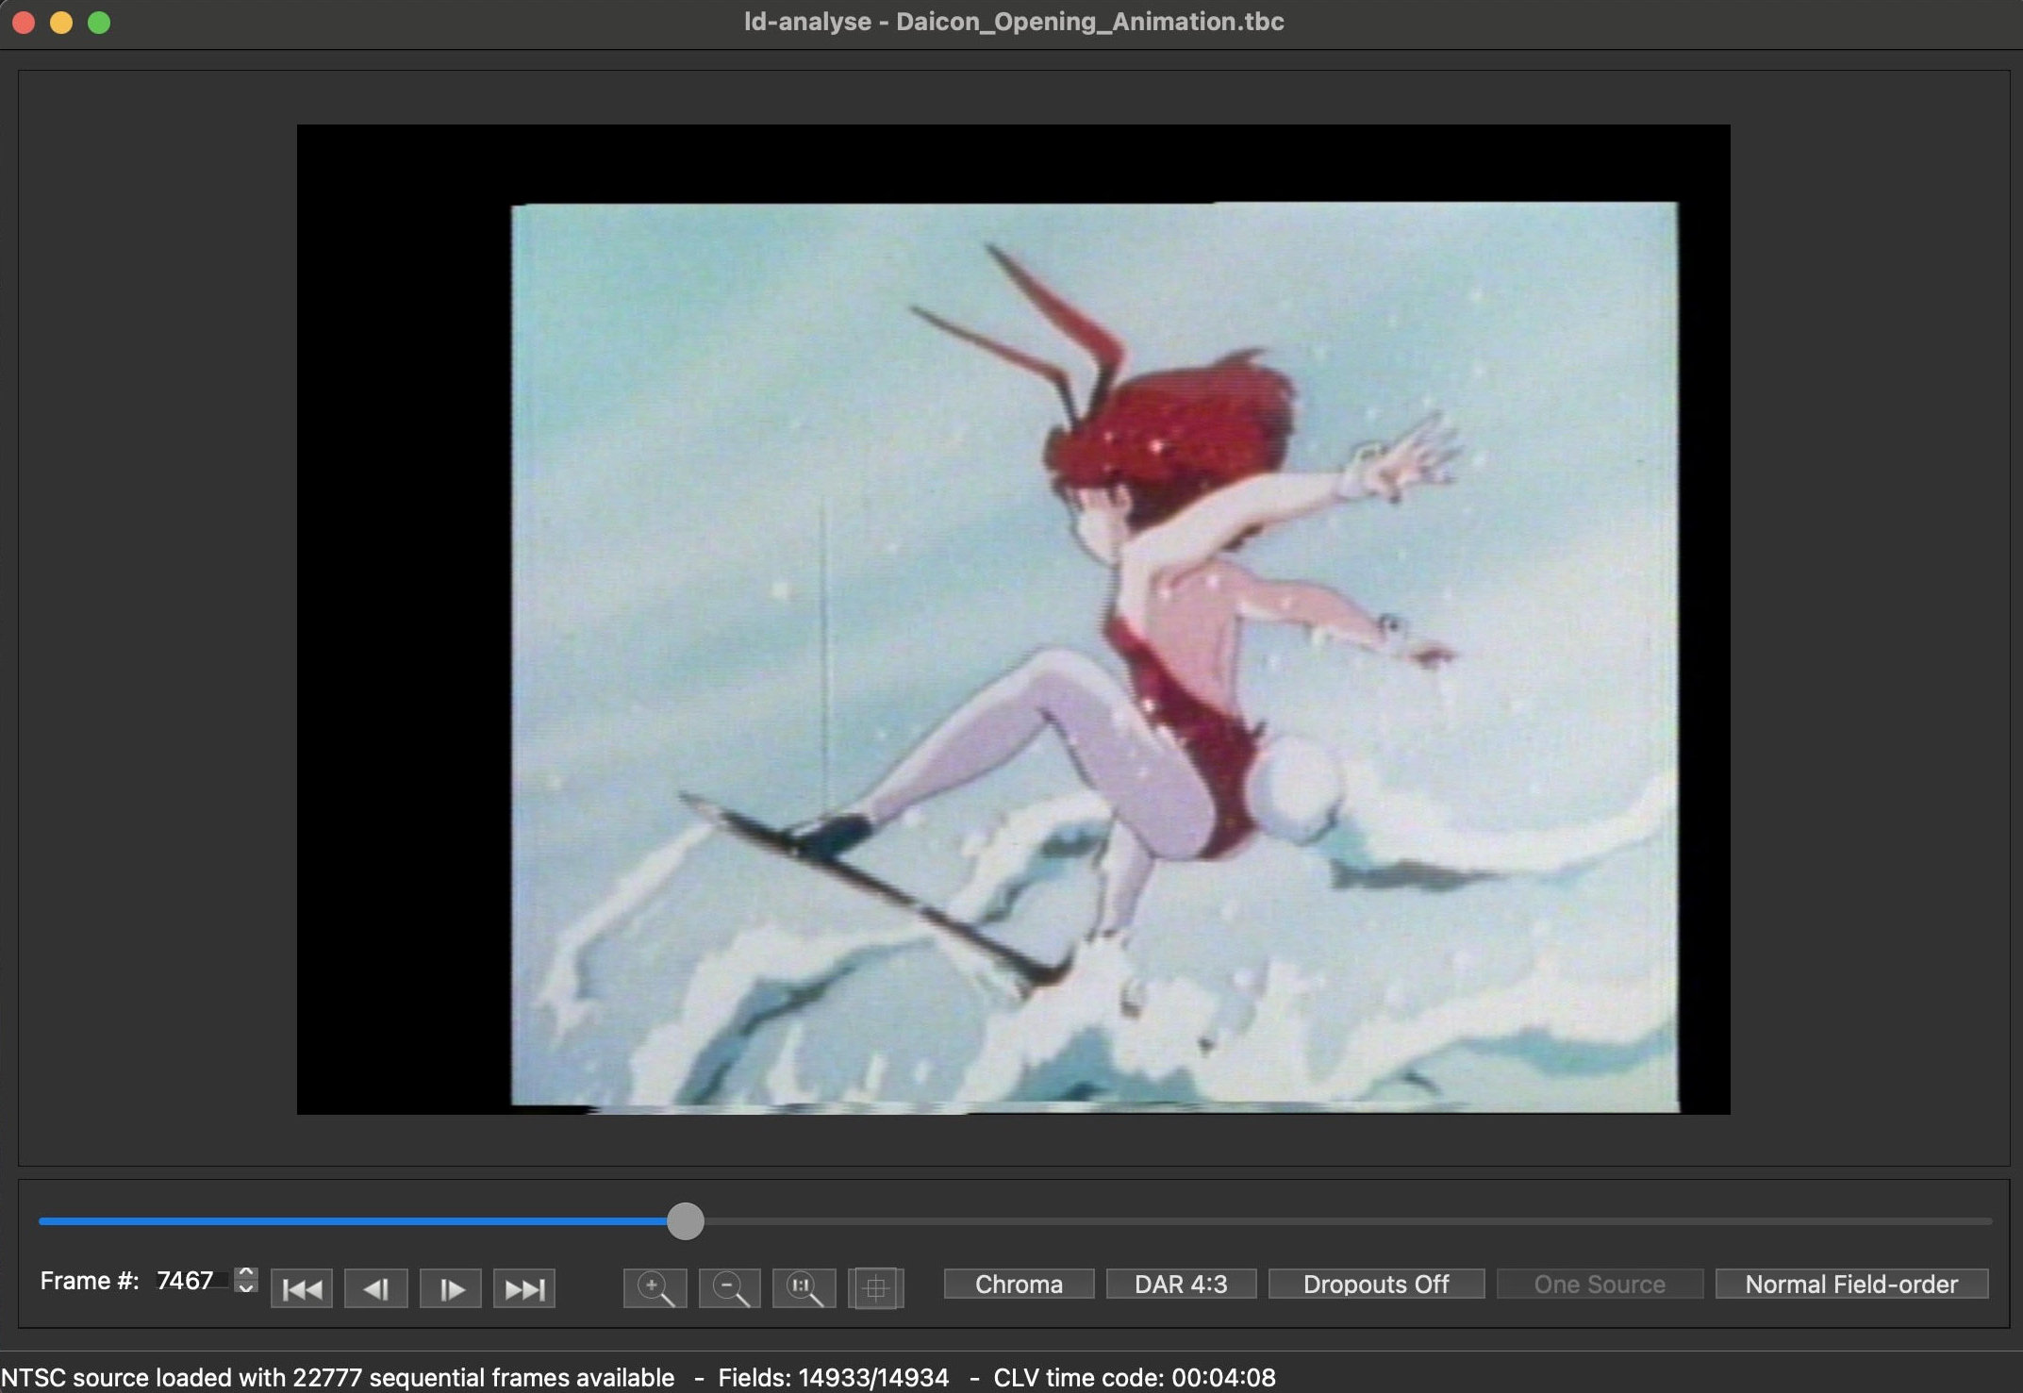Jump to the last frame
This screenshot has width=2023, height=1393.
point(524,1288)
